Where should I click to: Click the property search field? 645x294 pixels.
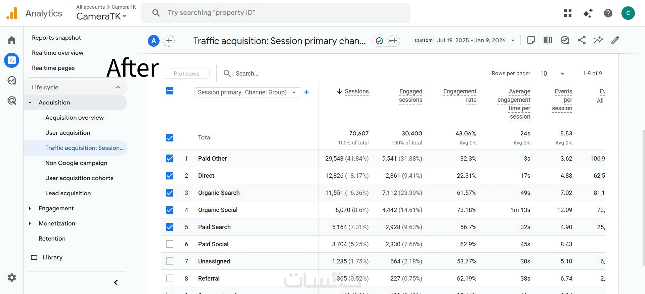(275, 13)
